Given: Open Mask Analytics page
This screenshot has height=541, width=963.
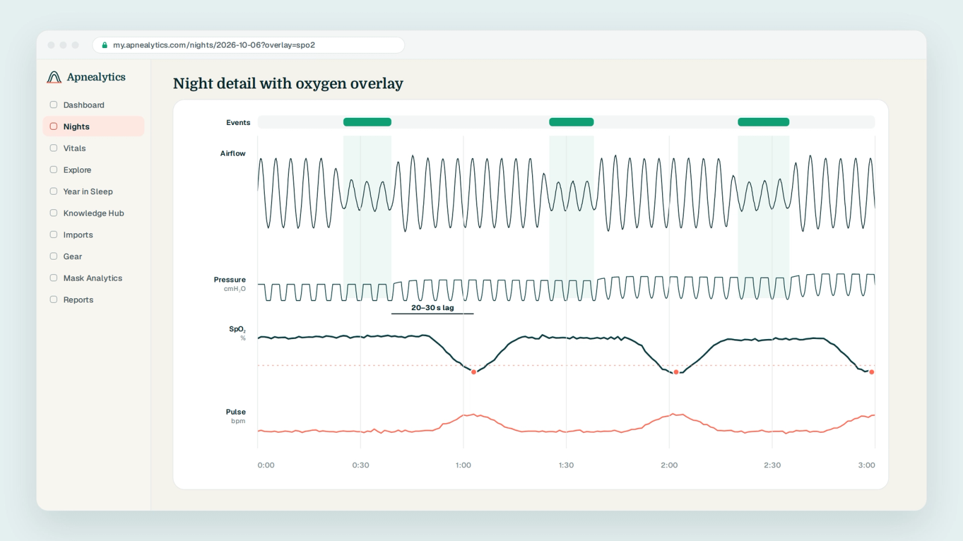Looking at the screenshot, I should (93, 278).
